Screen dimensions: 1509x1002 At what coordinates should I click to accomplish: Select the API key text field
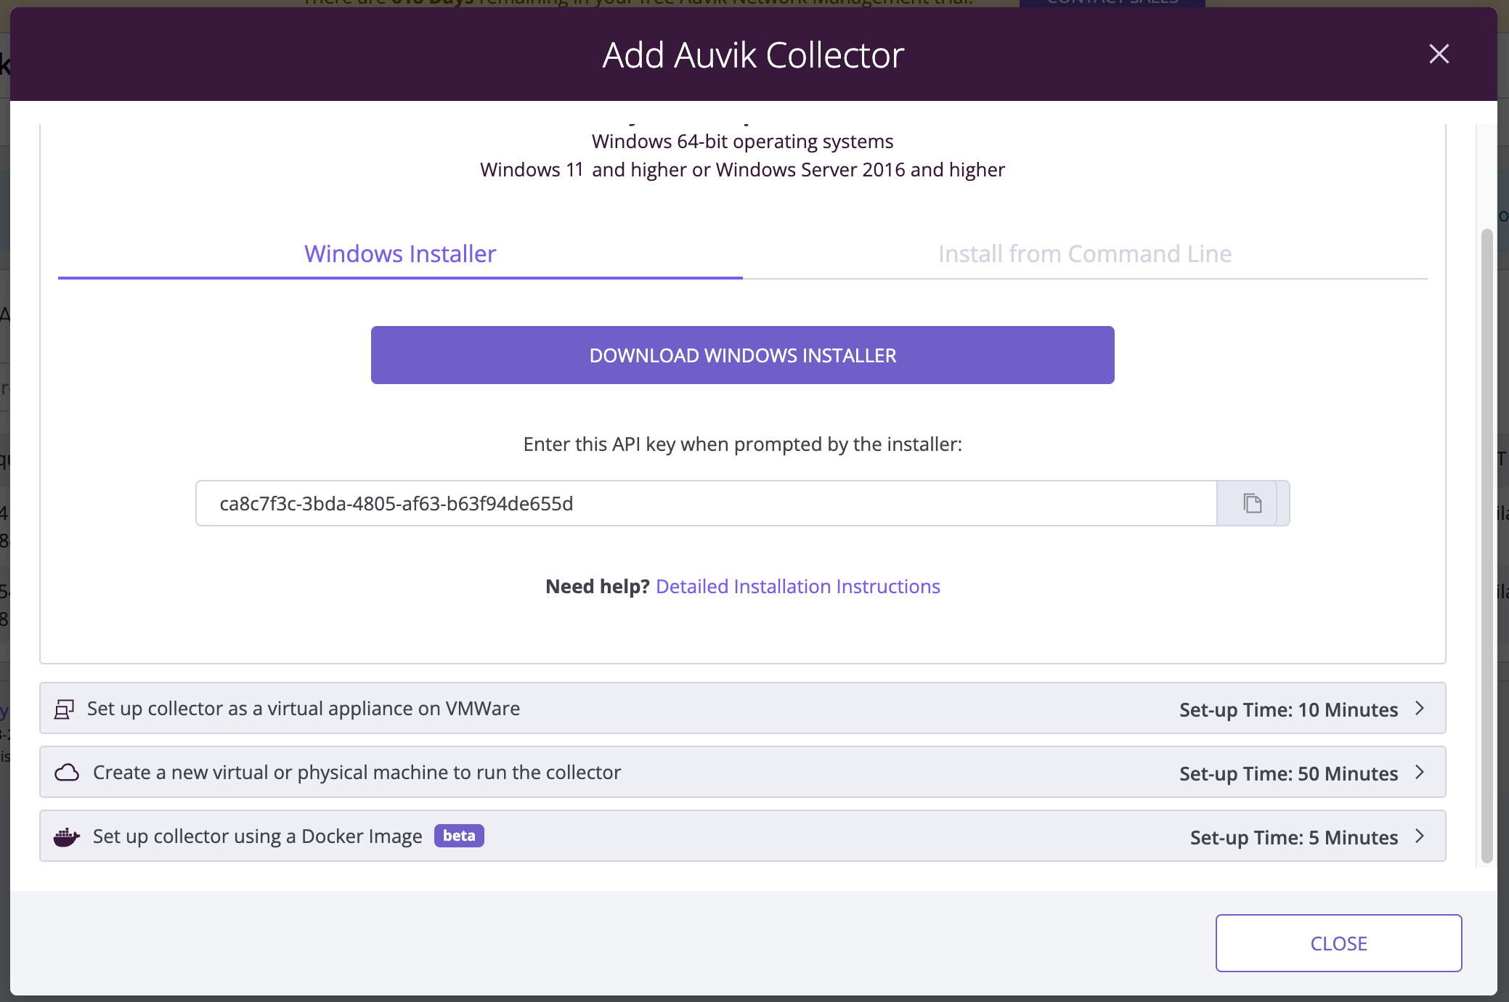point(706,503)
